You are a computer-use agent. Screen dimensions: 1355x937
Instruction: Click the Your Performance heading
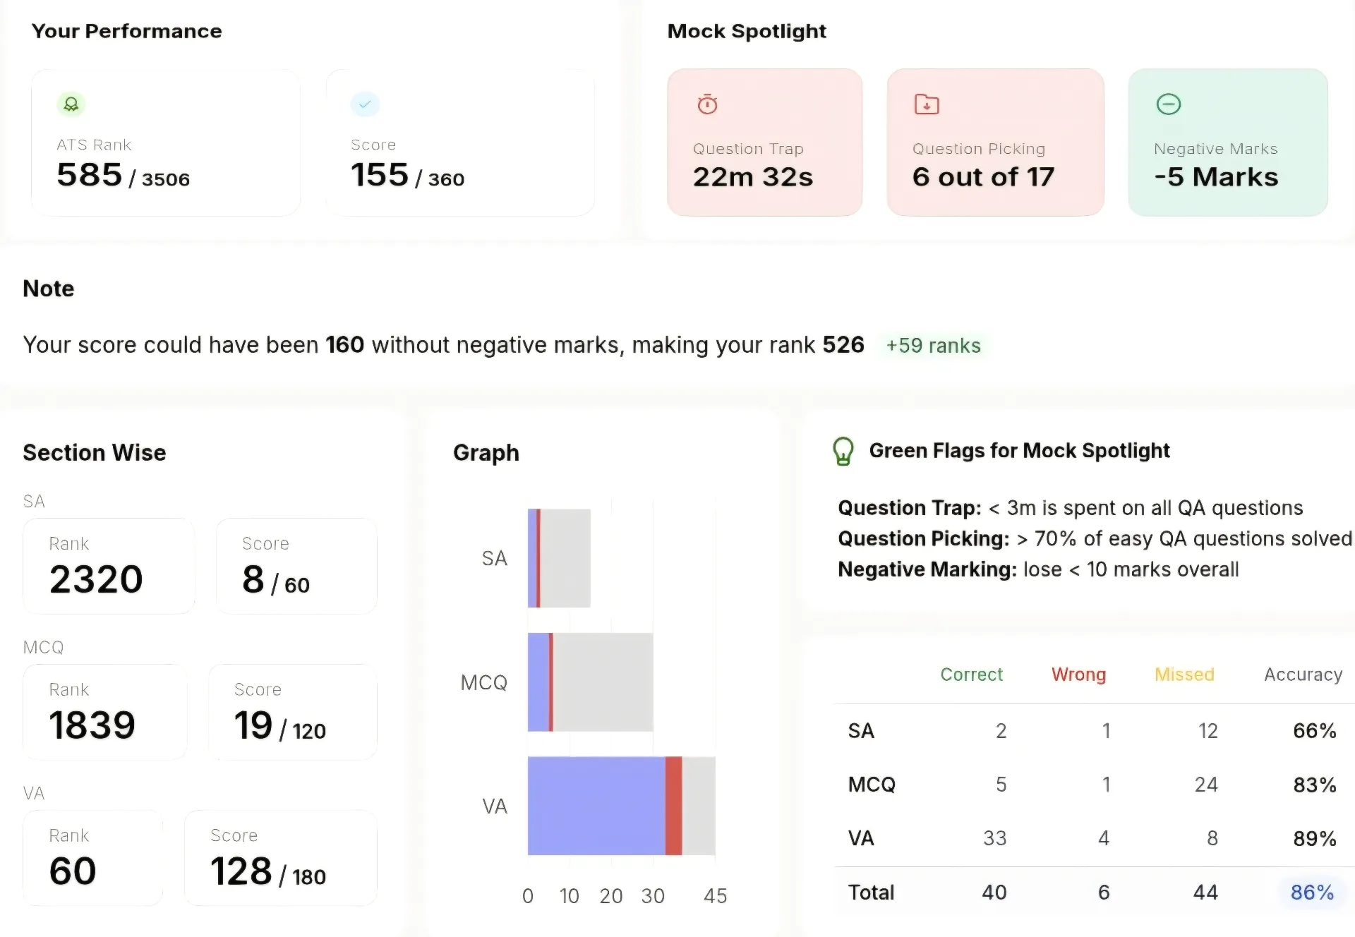click(x=127, y=31)
